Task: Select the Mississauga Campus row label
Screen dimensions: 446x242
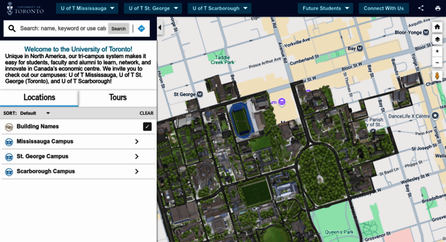Action: pyautogui.click(x=45, y=141)
